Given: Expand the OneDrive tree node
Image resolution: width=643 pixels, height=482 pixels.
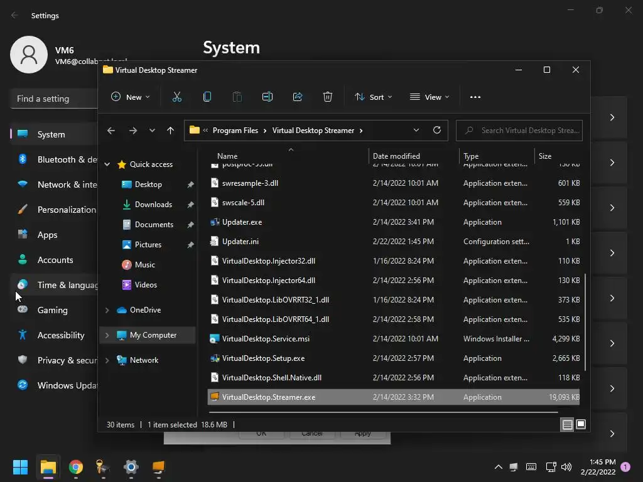Looking at the screenshot, I should [107, 310].
